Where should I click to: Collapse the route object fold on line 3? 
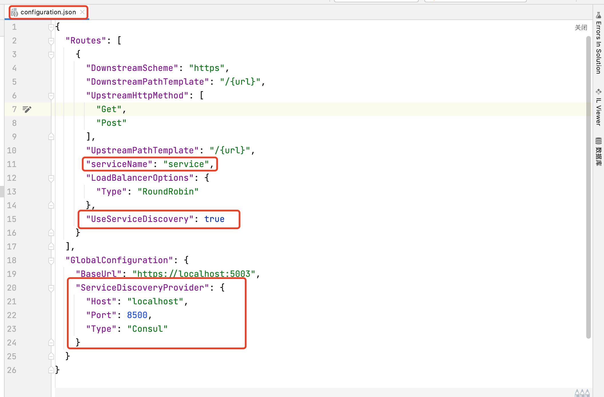(51, 55)
